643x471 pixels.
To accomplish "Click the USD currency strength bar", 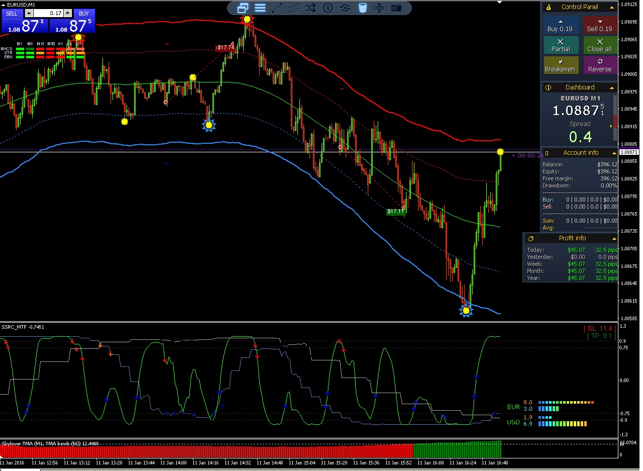I will [562, 421].
